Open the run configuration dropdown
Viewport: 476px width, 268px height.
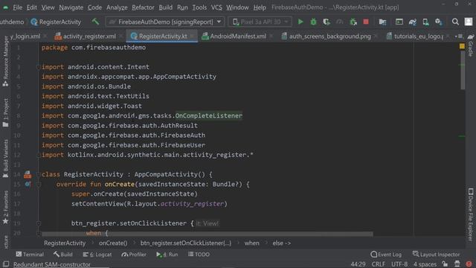(165, 22)
